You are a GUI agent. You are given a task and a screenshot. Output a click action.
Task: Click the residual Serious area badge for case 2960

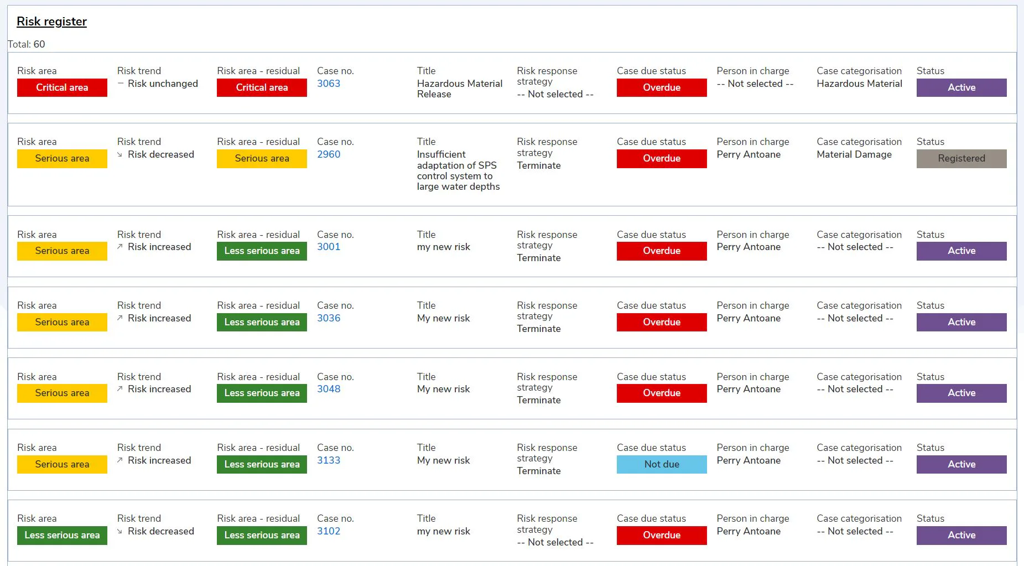tap(262, 158)
